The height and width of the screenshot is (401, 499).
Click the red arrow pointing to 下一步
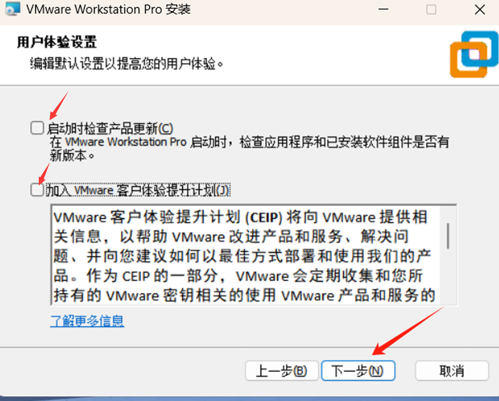(x=408, y=331)
